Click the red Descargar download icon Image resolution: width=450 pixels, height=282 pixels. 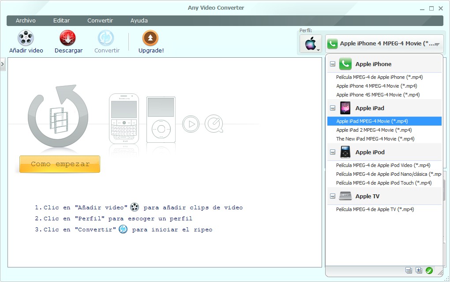click(68, 38)
